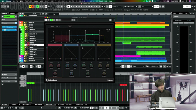Image resolution: width=196 pixels, height=110 pixels.
Task: Click the Play button in transport
Action: pyautogui.click(x=112, y=108)
